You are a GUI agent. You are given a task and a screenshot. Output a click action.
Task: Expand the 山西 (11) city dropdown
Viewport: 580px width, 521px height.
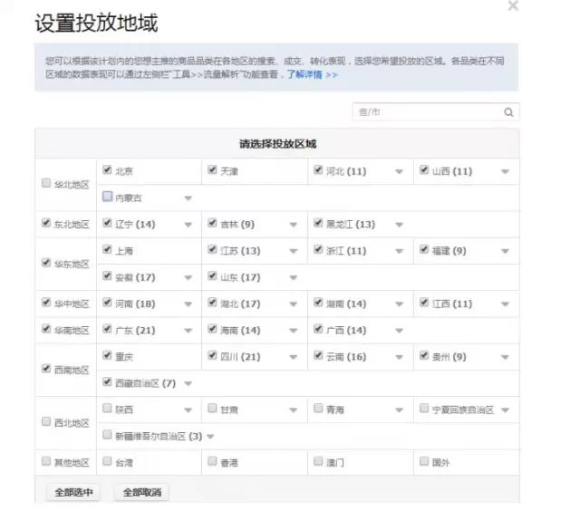pyautogui.click(x=506, y=171)
